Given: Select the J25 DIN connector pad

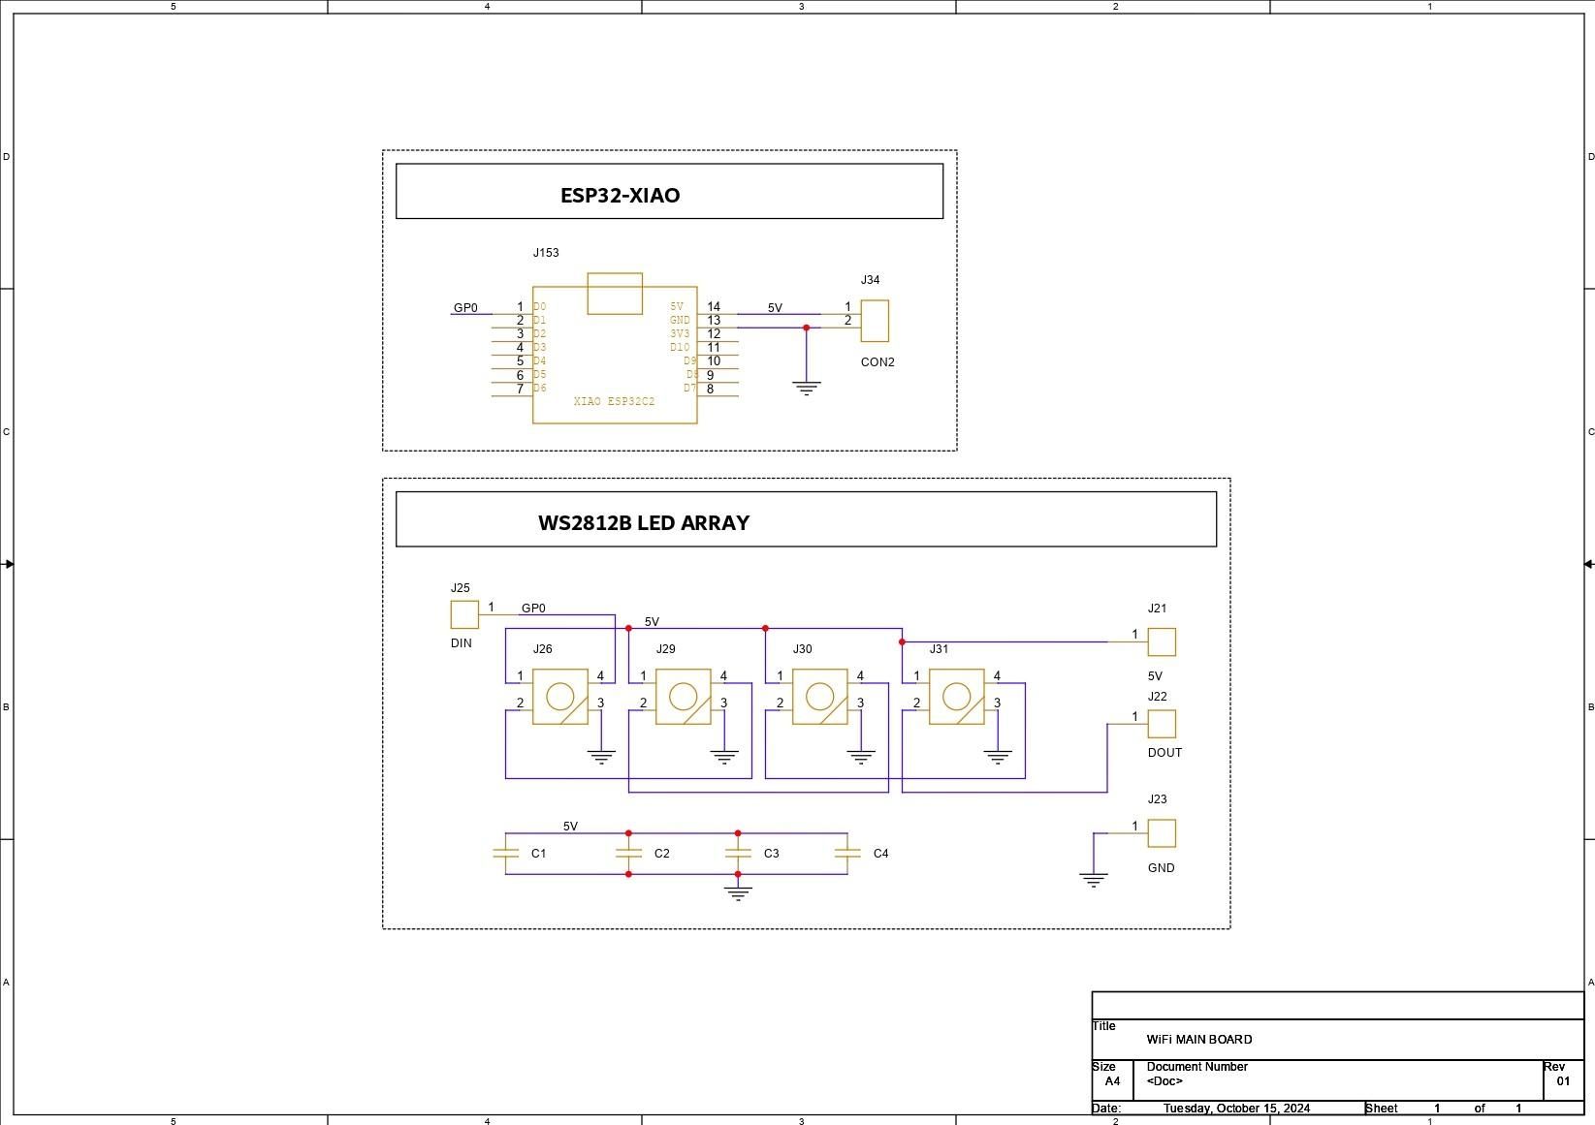Looking at the screenshot, I should [x=464, y=614].
